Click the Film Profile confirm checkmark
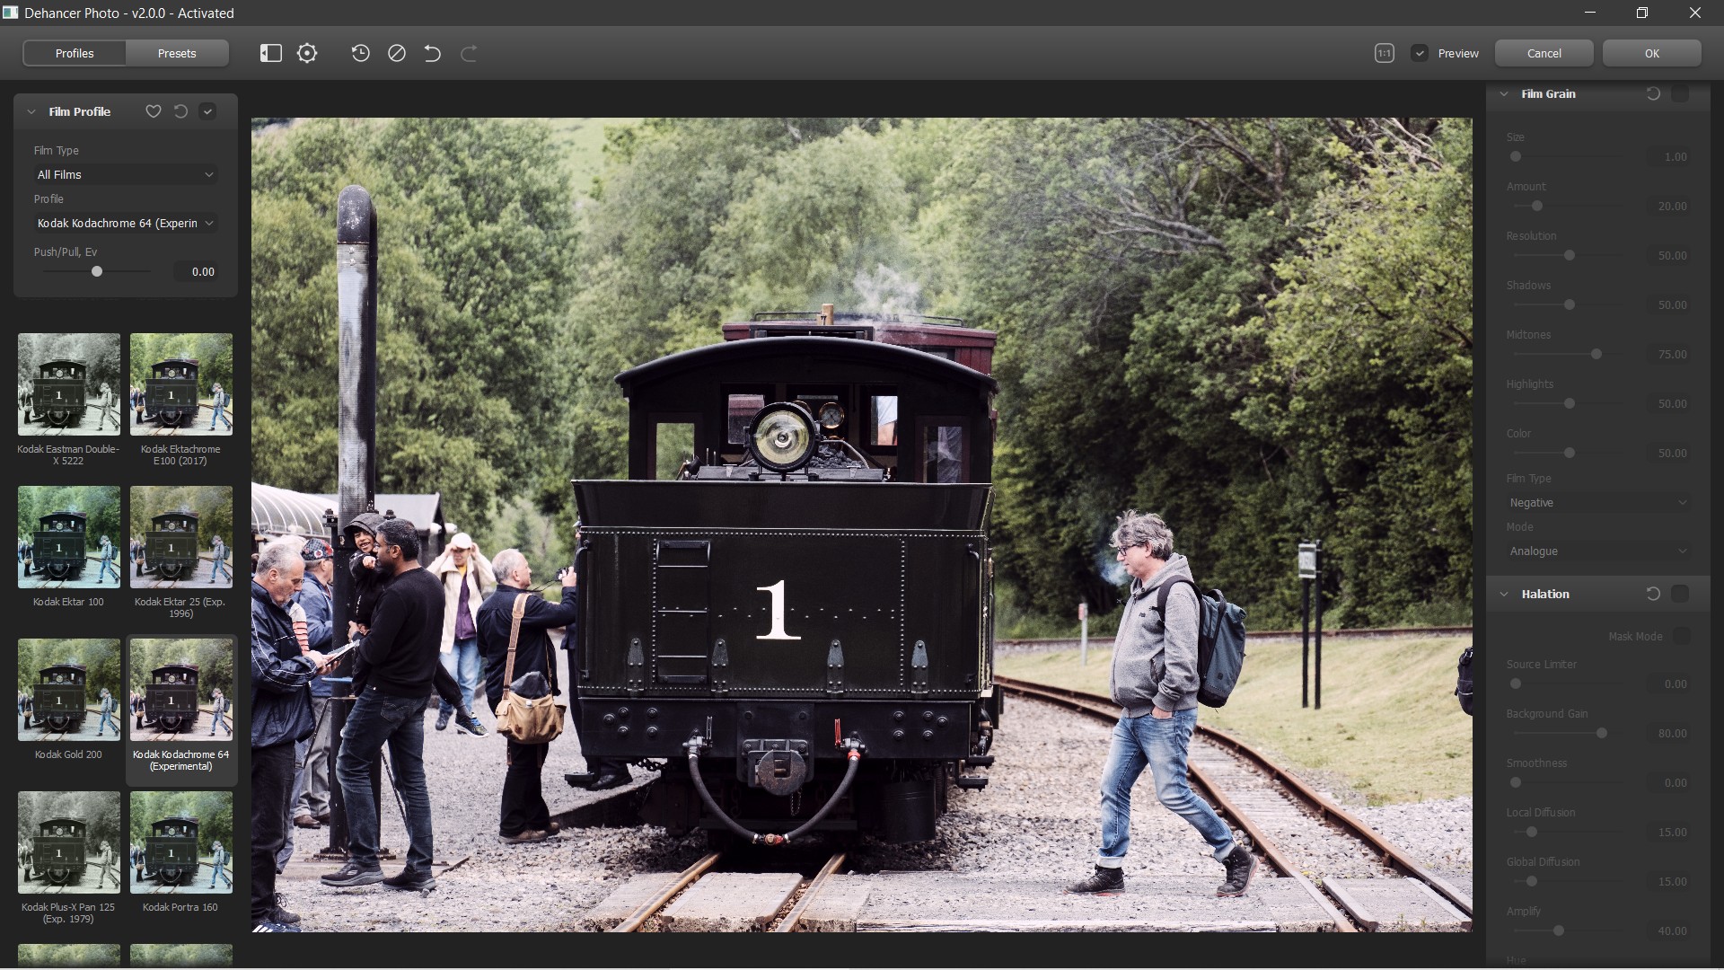The image size is (1724, 970). pyautogui.click(x=207, y=111)
